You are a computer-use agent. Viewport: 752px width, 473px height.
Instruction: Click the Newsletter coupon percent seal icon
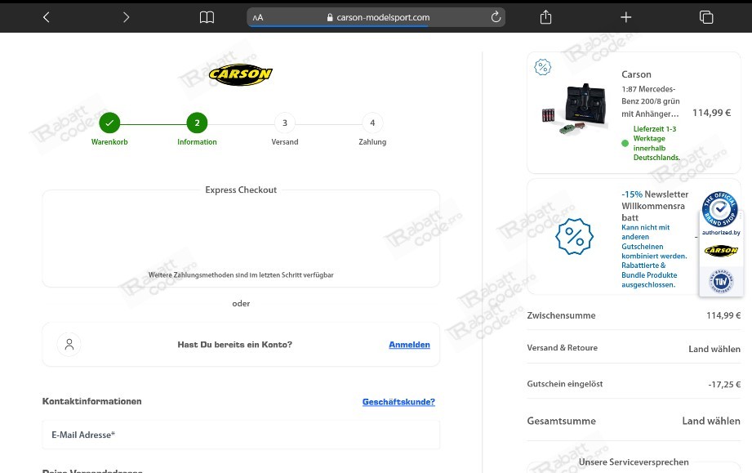pyautogui.click(x=574, y=237)
